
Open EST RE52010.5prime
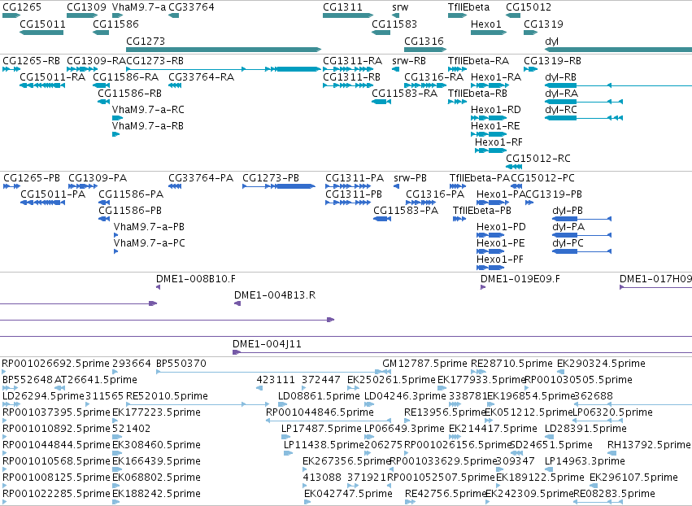click(x=167, y=395)
